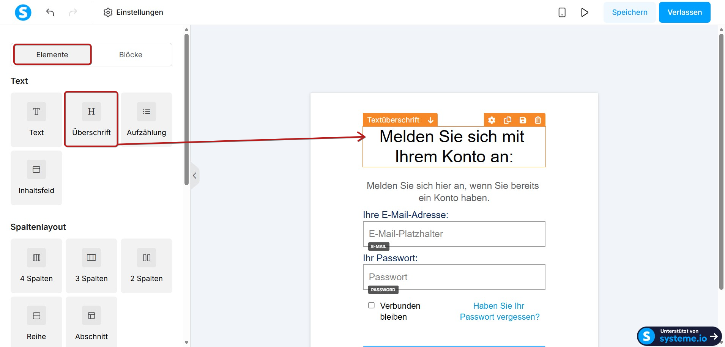Select the Elemente tab
This screenshot has height=347, width=725.
52,55
